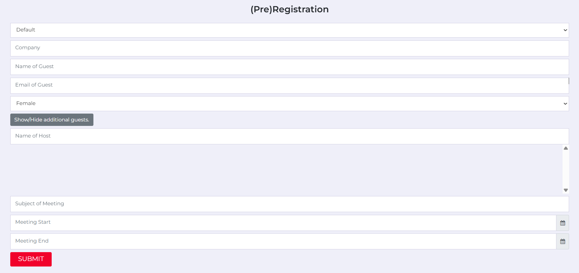The image size is (579, 273).
Task: Focus the Company input field
Action: (x=289, y=48)
